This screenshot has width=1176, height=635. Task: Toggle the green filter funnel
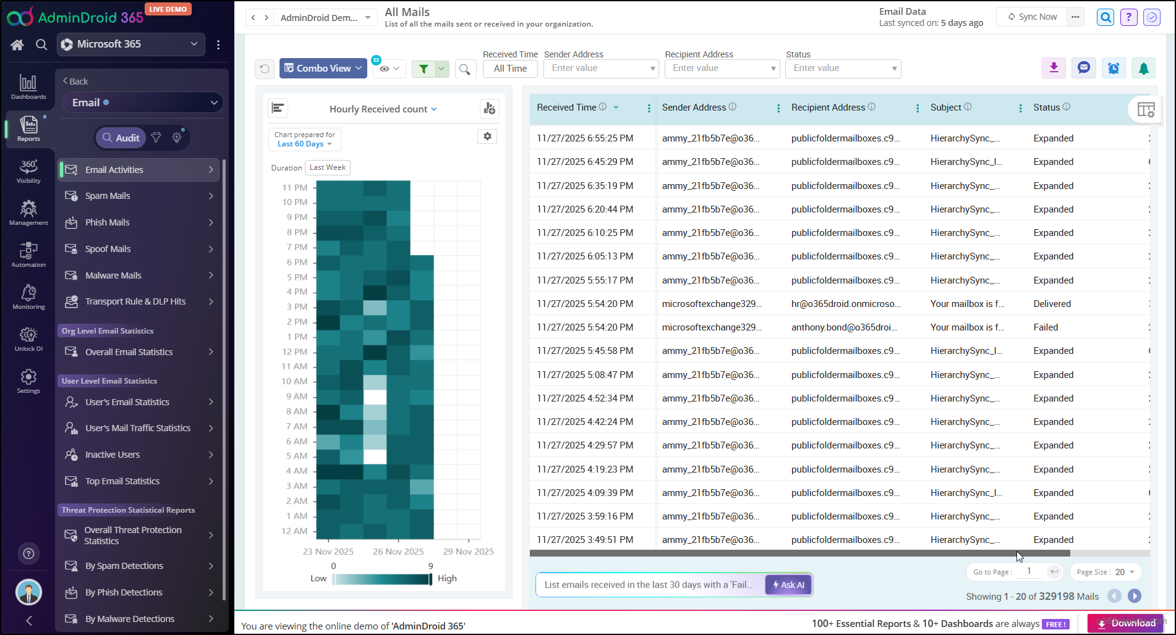(424, 69)
